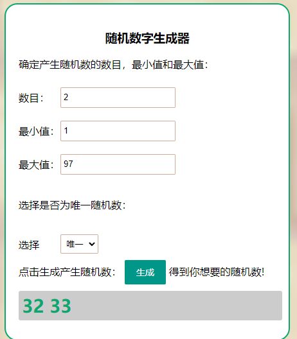Viewport: 297px width, 339px height.
Task: Click the 最大值 text in the instruction sentence
Action: [x=188, y=65]
